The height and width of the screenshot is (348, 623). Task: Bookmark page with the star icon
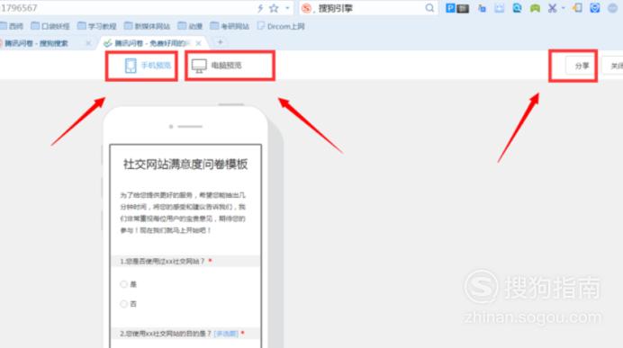click(274, 8)
